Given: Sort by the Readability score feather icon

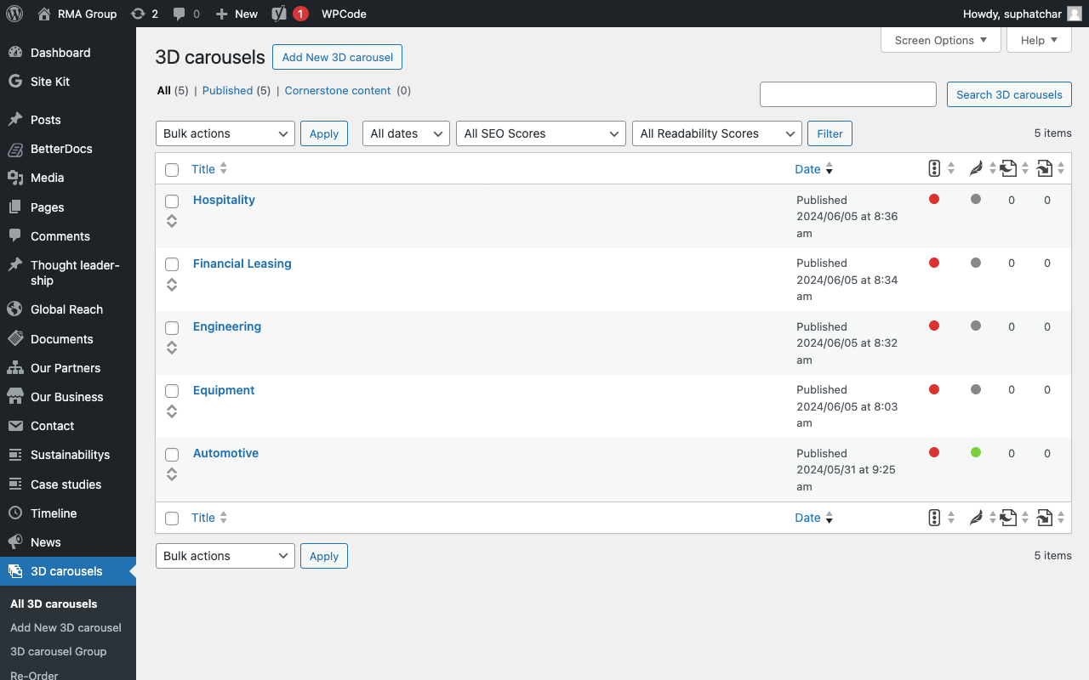Looking at the screenshot, I should pyautogui.click(x=976, y=169).
